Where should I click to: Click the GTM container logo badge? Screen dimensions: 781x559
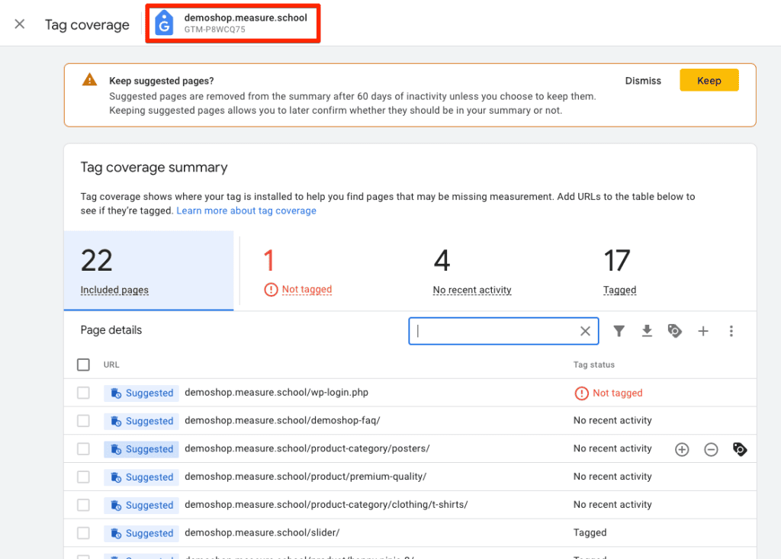pyautogui.click(x=164, y=23)
